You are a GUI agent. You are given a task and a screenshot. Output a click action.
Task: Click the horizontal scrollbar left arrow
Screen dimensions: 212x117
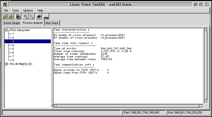55,106
